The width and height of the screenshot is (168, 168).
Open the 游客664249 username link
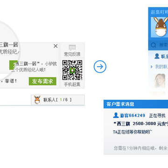(133, 116)
